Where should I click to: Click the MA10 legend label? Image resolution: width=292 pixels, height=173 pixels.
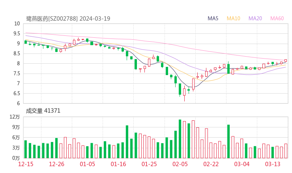(233, 18)
